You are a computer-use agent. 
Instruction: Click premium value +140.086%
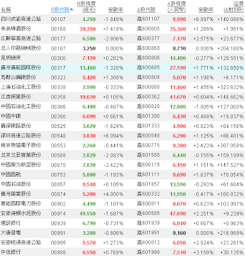(x=230, y=19)
